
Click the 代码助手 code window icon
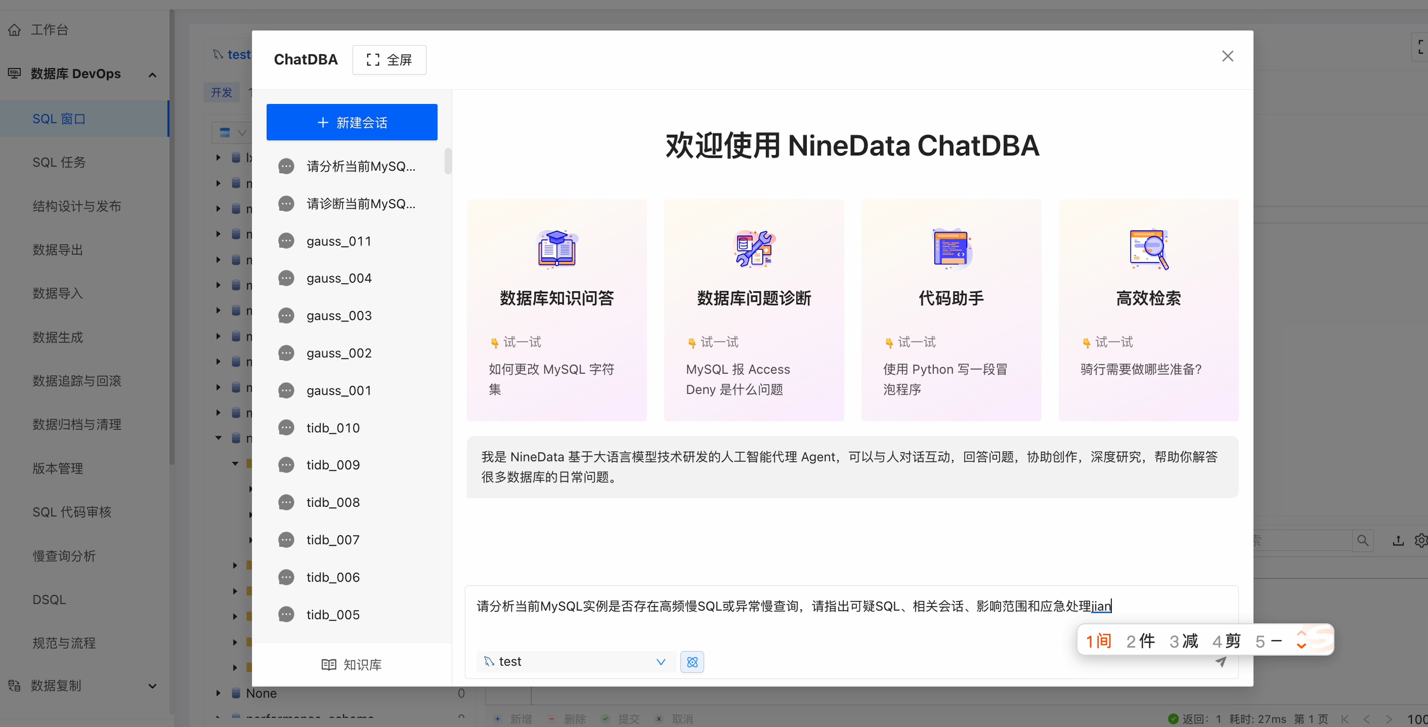point(951,249)
